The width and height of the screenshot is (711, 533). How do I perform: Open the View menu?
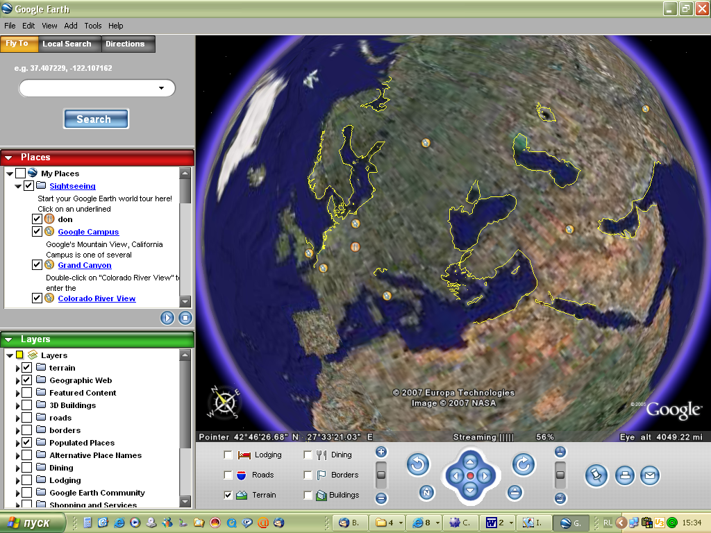click(x=49, y=26)
